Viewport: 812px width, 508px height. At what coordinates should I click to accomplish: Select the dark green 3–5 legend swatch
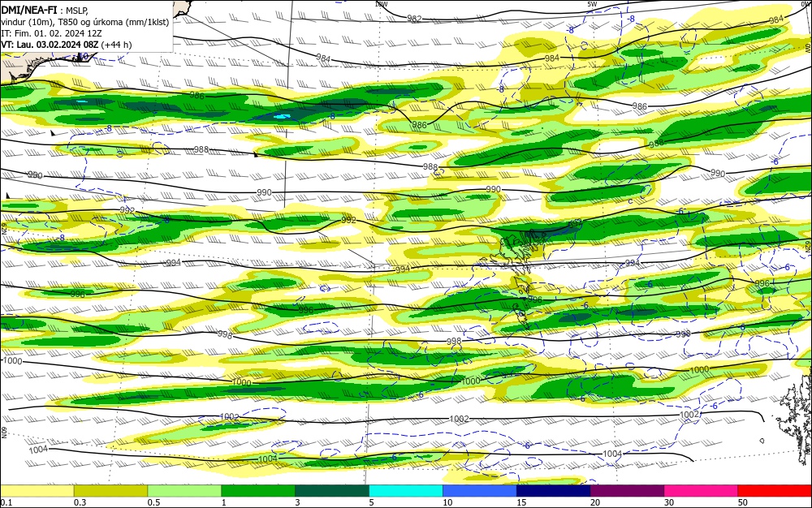click(332, 491)
